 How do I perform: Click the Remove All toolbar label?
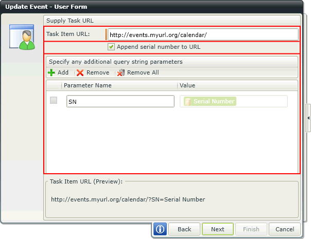[143, 72]
